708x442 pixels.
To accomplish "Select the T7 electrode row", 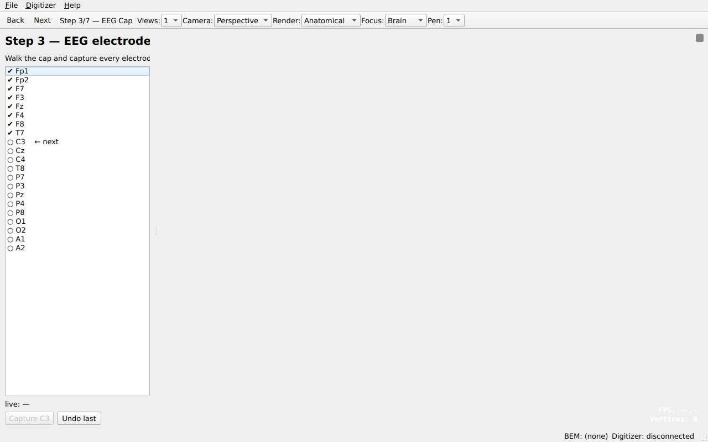I will coord(77,133).
